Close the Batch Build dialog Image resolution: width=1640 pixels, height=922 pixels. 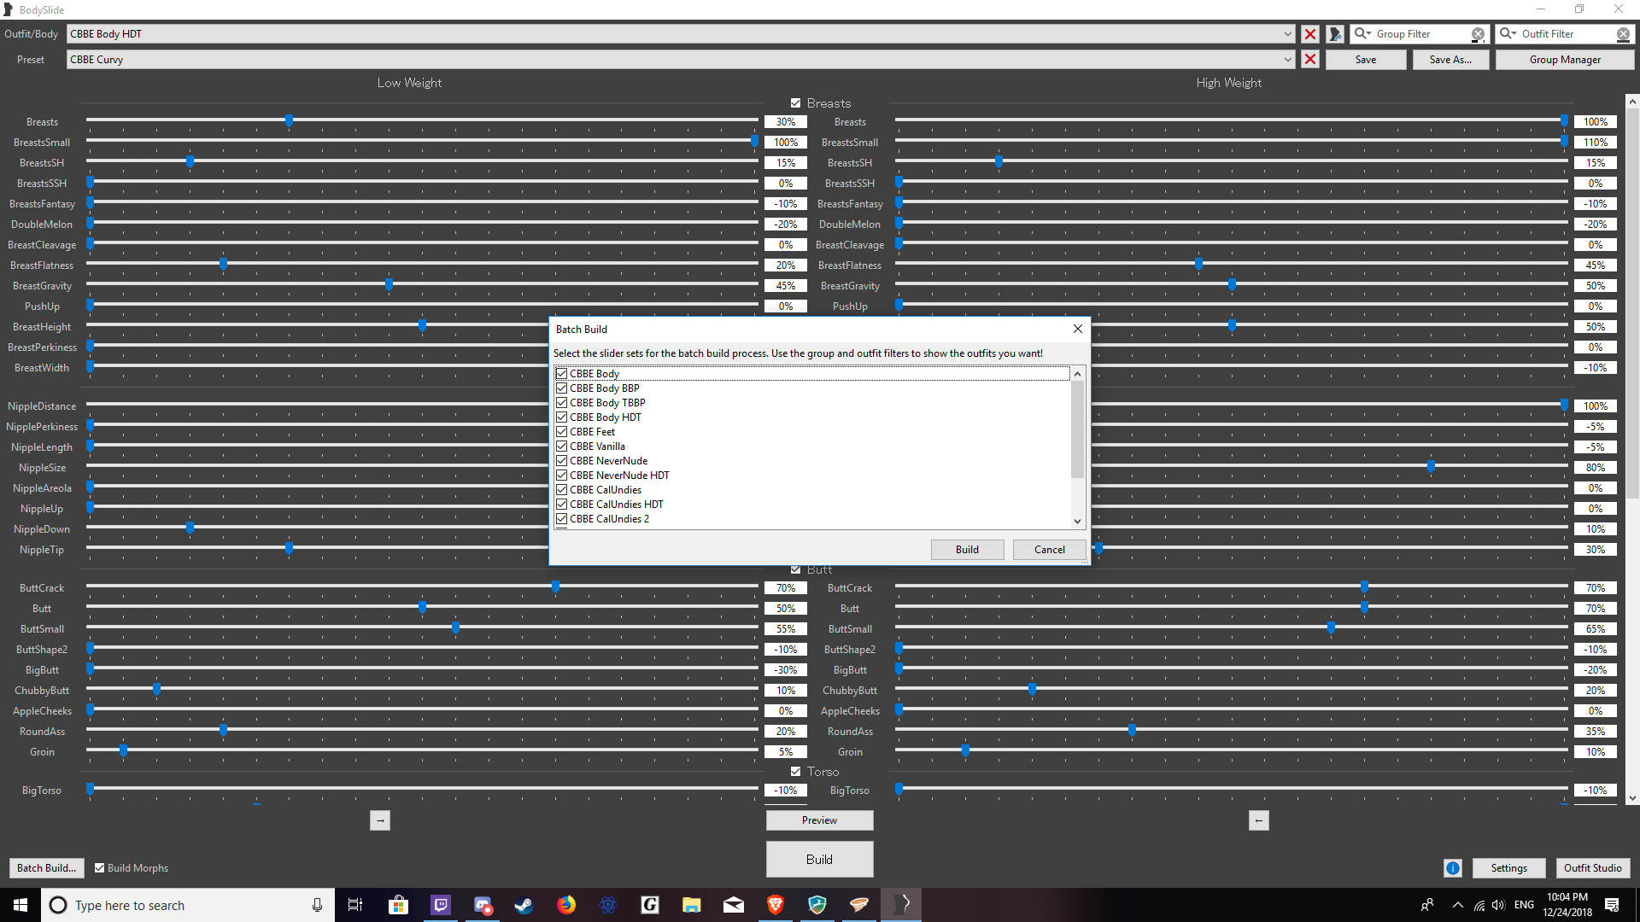[1078, 329]
